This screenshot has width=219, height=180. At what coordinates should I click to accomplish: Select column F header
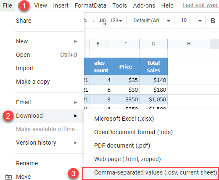point(126,44)
